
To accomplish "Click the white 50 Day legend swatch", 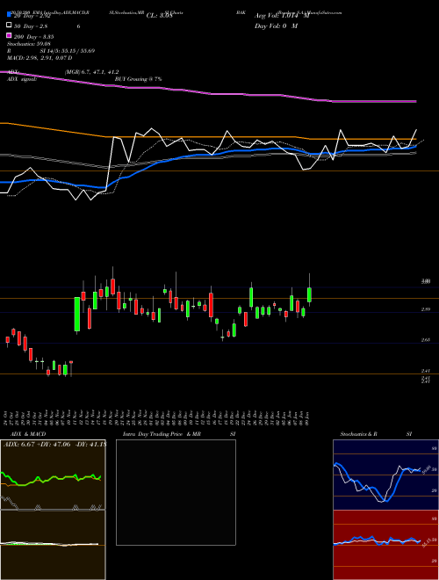I will (9, 25).
